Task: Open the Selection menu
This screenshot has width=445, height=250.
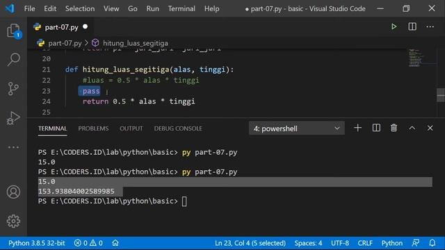Action: pyautogui.click(x=80, y=9)
